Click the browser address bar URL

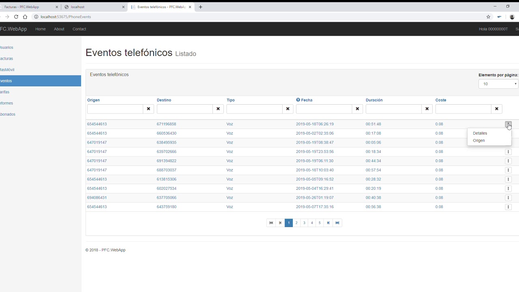pyautogui.click(x=66, y=17)
